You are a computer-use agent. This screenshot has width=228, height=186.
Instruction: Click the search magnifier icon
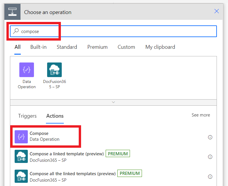16,31
